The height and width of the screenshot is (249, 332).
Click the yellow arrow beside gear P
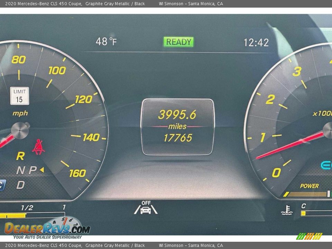coord(42,169)
